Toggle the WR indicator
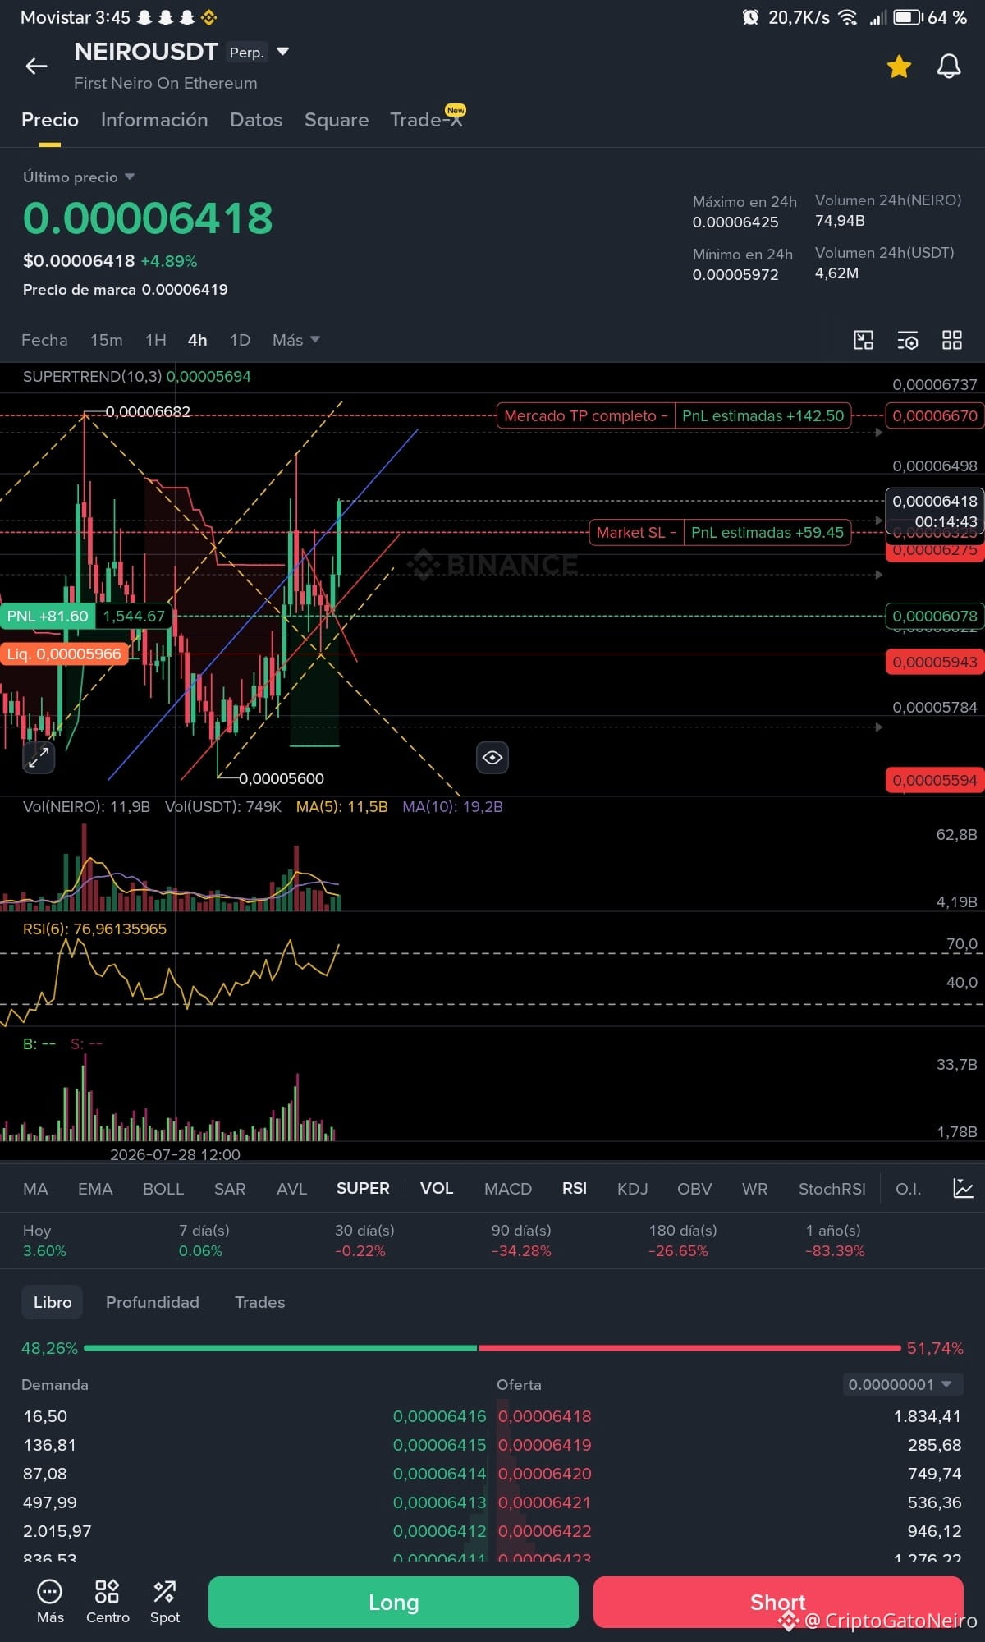985x1642 pixels. pyautogui.click(x=754, y=1189)
